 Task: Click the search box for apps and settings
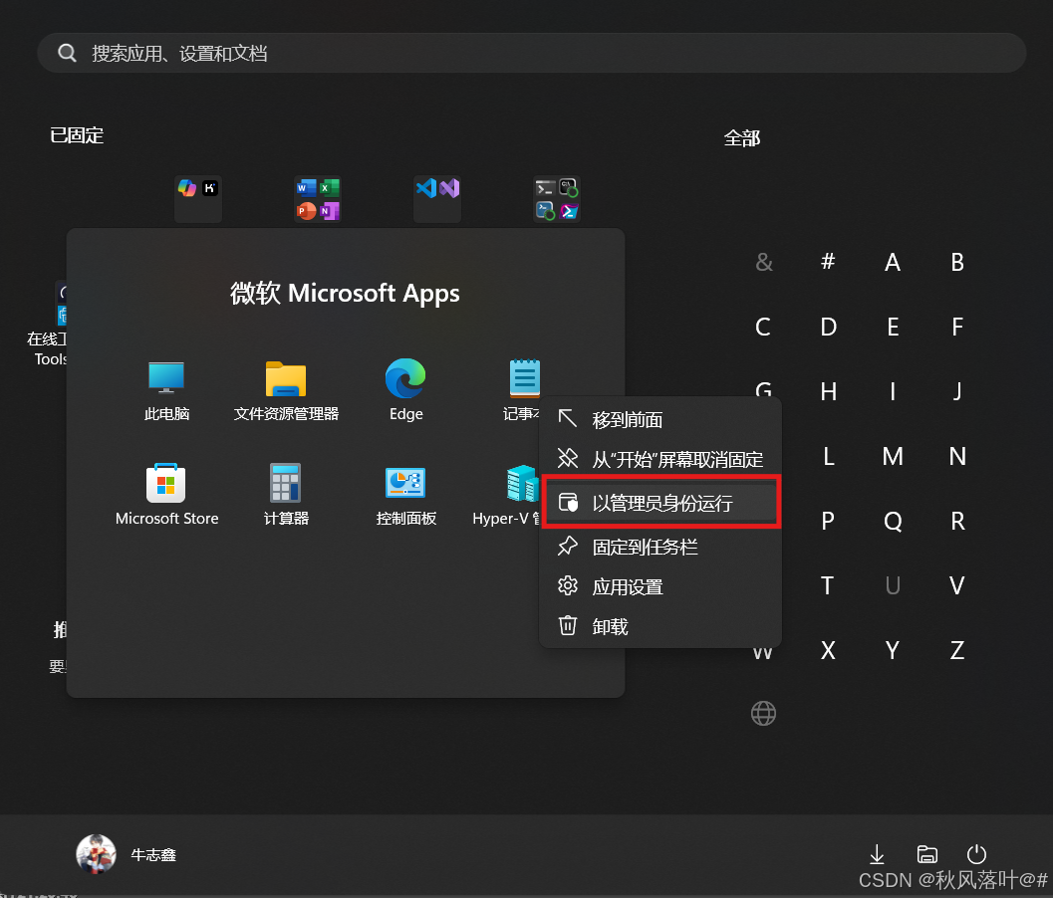pyautogui.click(x=532, y=53)
